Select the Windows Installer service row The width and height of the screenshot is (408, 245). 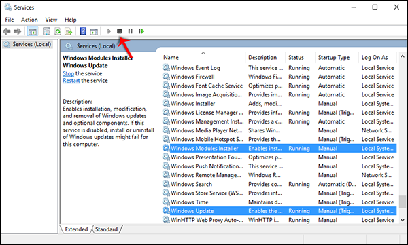click(x=279, y=103)
